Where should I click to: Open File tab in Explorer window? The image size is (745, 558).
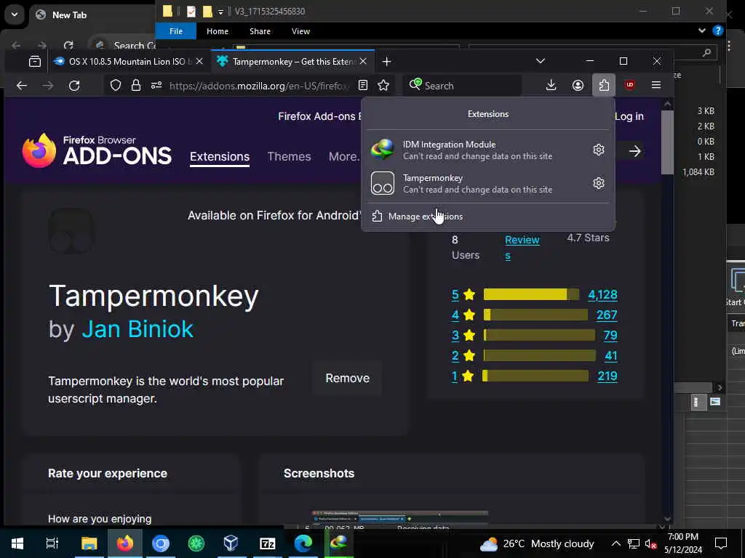coord(176,31)
